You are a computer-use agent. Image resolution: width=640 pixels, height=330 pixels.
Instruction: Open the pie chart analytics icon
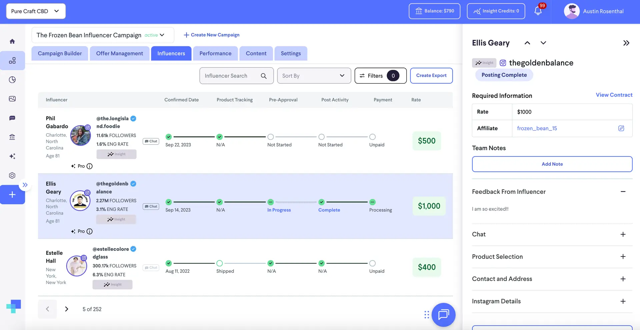point(12,80)
